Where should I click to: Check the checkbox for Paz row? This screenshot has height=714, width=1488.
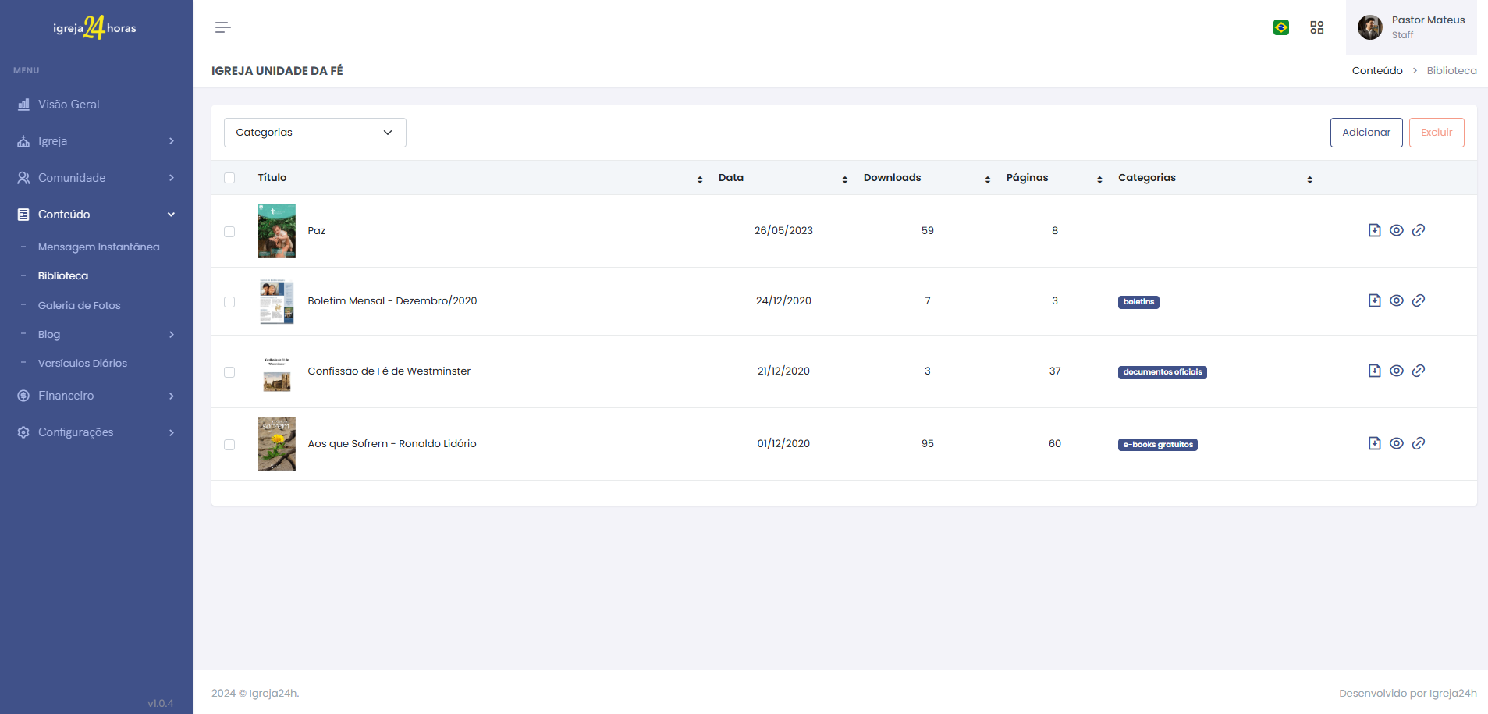(229, 232)
